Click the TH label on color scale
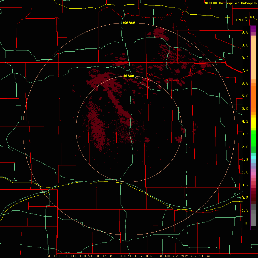Image resolution: width=258 pixels, height=258 pixels. point(246,223)
